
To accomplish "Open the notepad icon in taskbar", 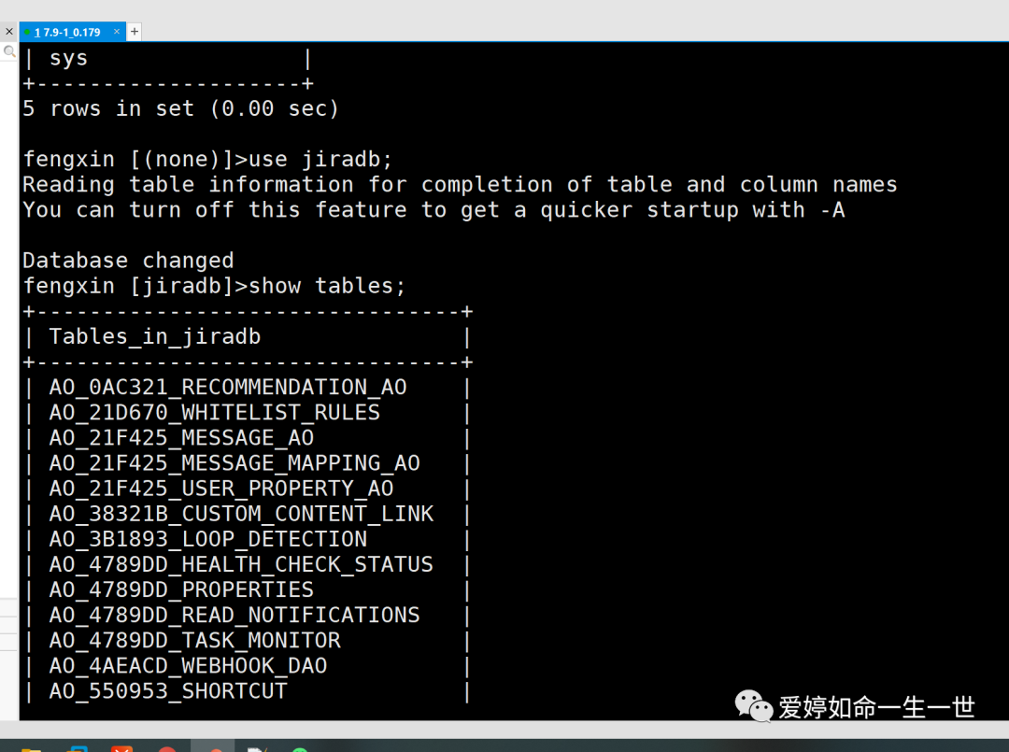I will coord(255,749).
